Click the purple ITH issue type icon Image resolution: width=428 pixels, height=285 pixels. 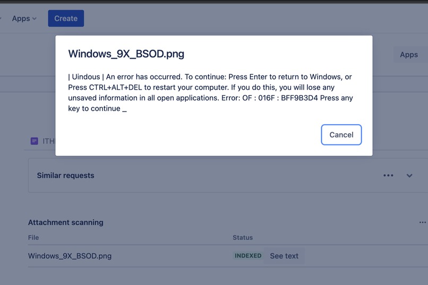tap(35, 141)
